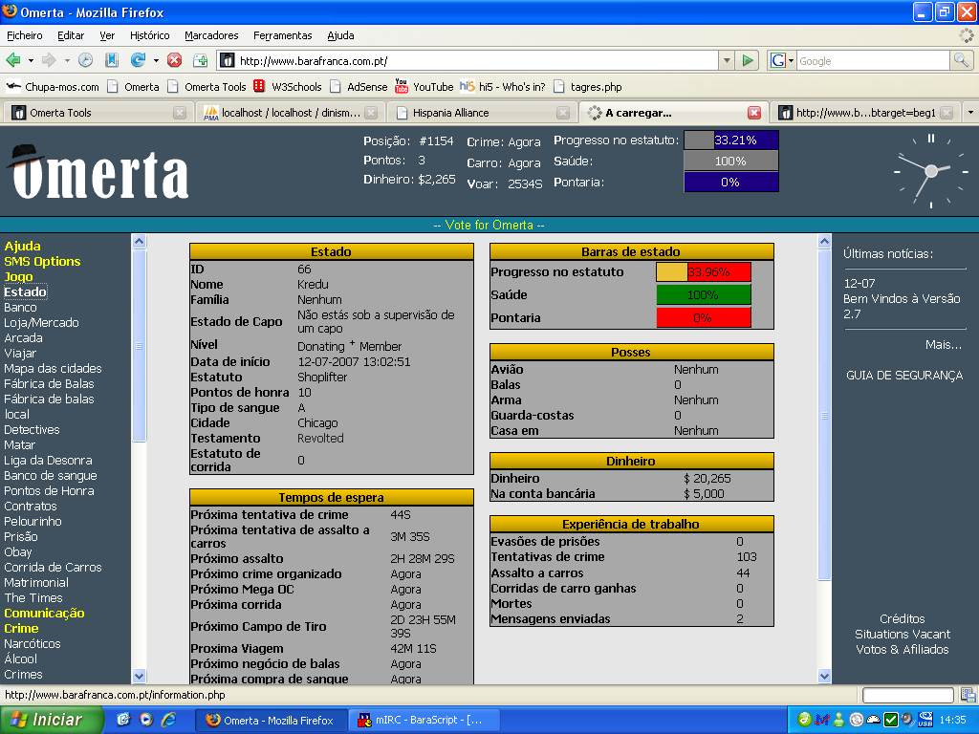Open the Google search engine dropdown

coord(782,60)
